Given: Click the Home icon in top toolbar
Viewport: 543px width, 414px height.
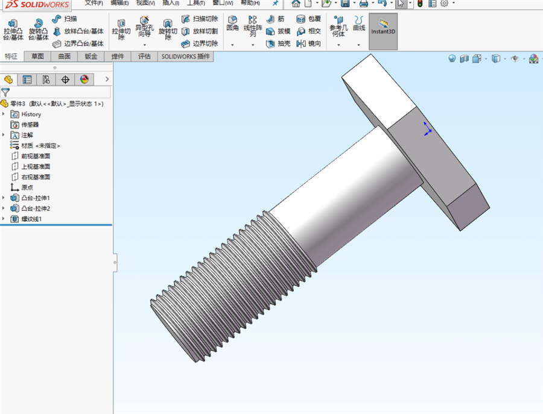Looking at the screenshot, I should coord(296,4).
